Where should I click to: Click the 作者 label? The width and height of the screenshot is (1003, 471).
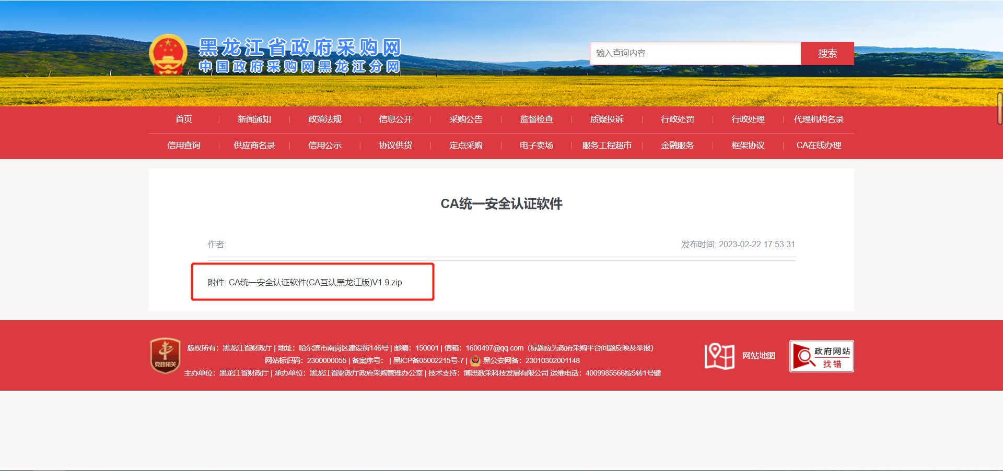pos(216,245)
